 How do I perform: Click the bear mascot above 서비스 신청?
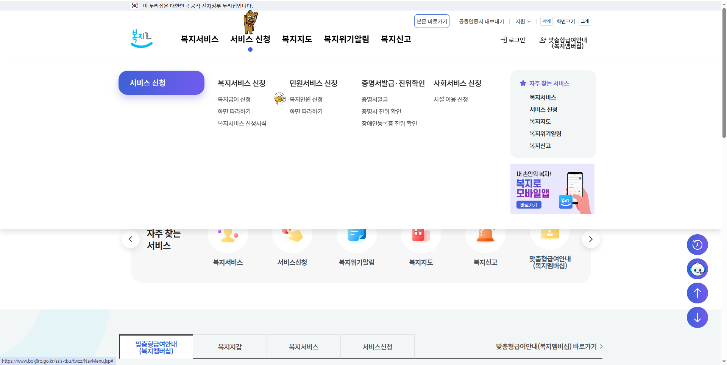point(250,22)
